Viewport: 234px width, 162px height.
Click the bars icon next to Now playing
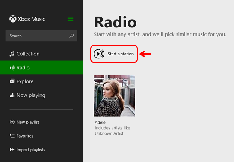pyautogui.click(x=12, y=95)
